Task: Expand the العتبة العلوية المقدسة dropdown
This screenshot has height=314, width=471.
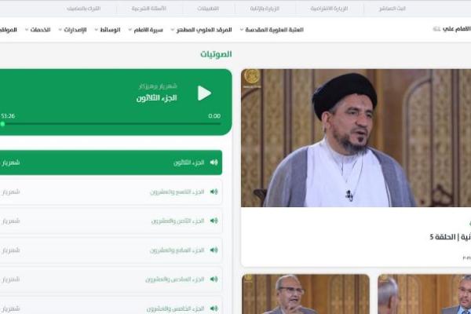Action: [x=272, y=30]
